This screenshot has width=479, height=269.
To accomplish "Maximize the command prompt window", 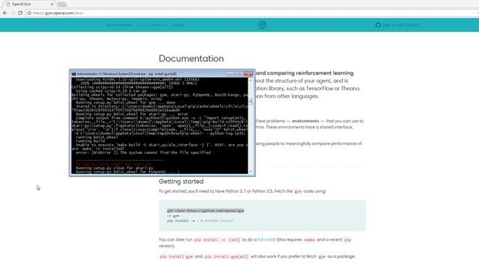I will pyautogui.click(x=239, y=74).
